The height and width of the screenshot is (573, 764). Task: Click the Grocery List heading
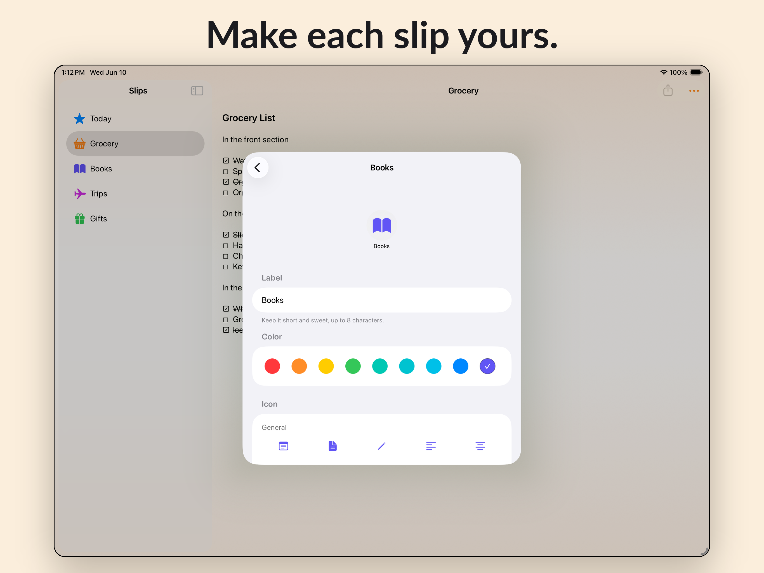point(249,118)
